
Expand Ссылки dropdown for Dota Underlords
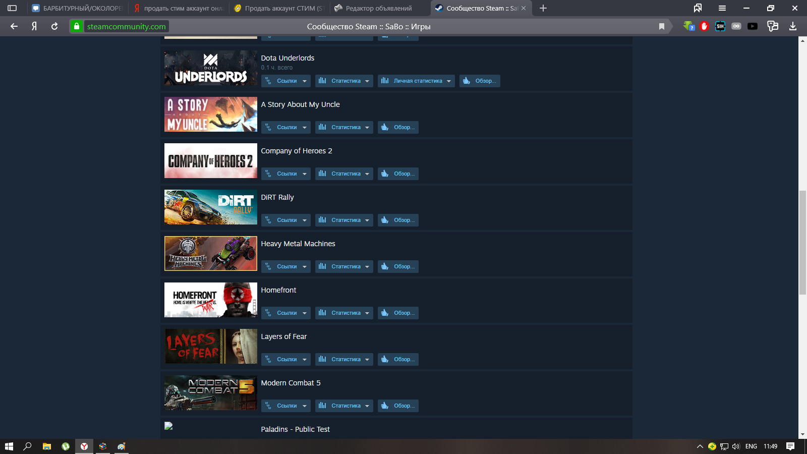click(286, 81)
